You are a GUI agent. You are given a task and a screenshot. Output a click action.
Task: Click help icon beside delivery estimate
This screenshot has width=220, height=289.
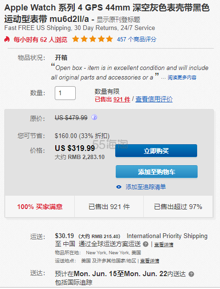pyautogui.click(x=191, y=274)
